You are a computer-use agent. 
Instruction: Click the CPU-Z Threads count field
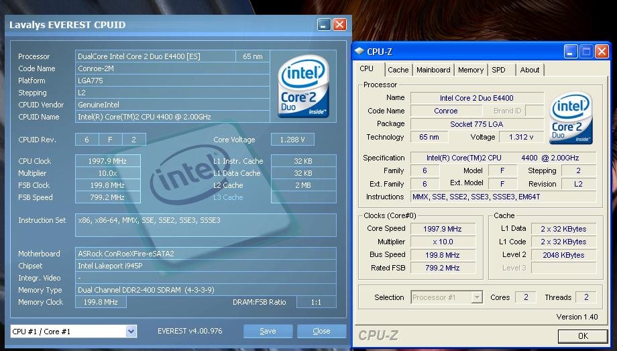(586, 297)
